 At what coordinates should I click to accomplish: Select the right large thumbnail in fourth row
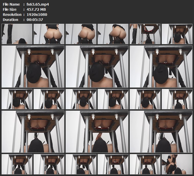tap(161, 132)
